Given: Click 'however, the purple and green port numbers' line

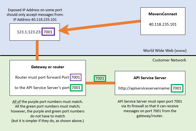Looking at the screenshot, I should (48, 111).
